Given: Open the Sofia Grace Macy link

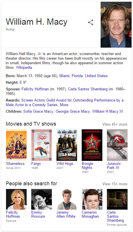Looking at the screenshot, I should [x=38, y=111].
